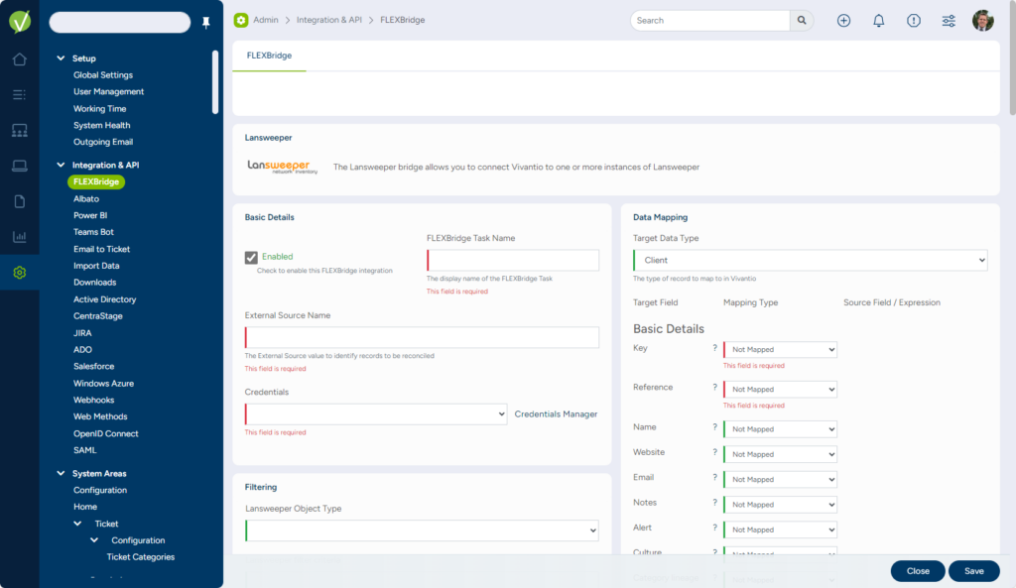Open the sliders settings icon in header

coord(949,21)
